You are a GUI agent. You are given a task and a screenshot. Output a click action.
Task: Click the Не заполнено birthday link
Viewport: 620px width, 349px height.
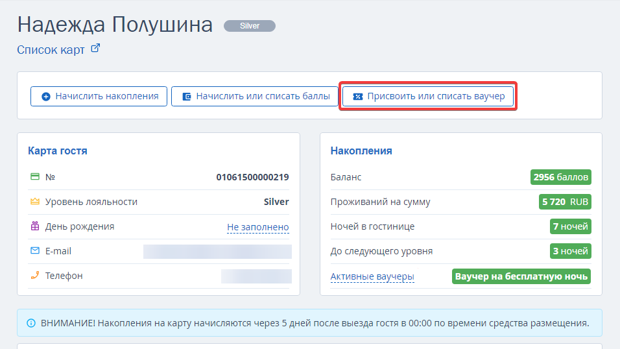(x=258, y=227)
